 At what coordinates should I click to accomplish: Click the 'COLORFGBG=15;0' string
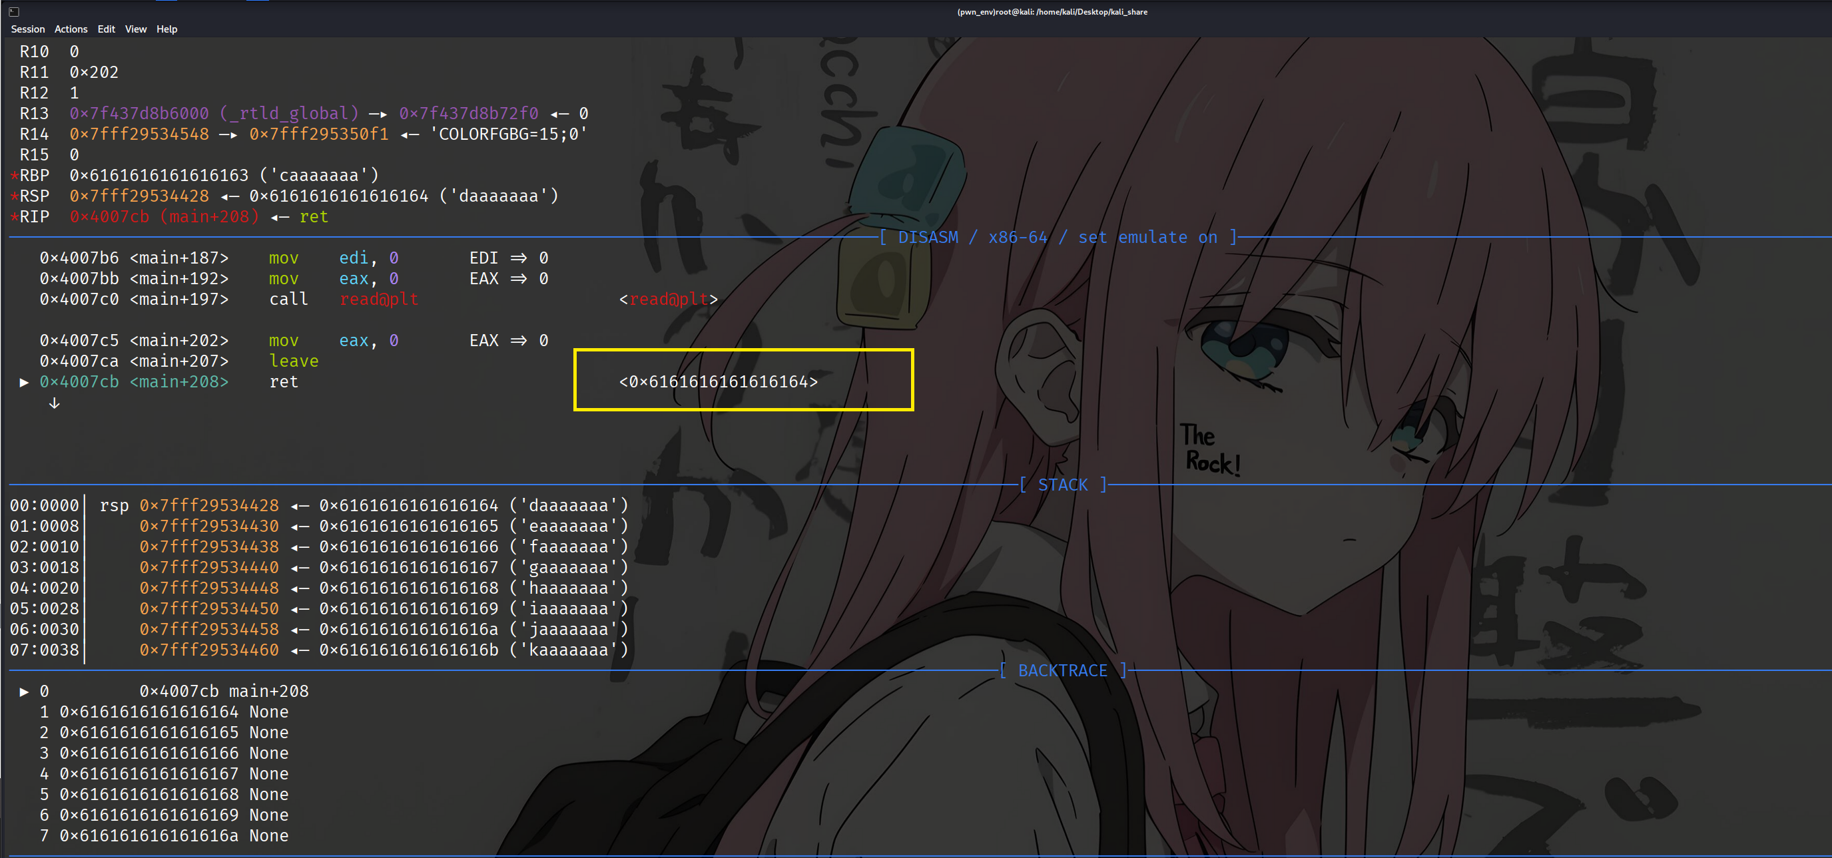click(x=509, y=134)
